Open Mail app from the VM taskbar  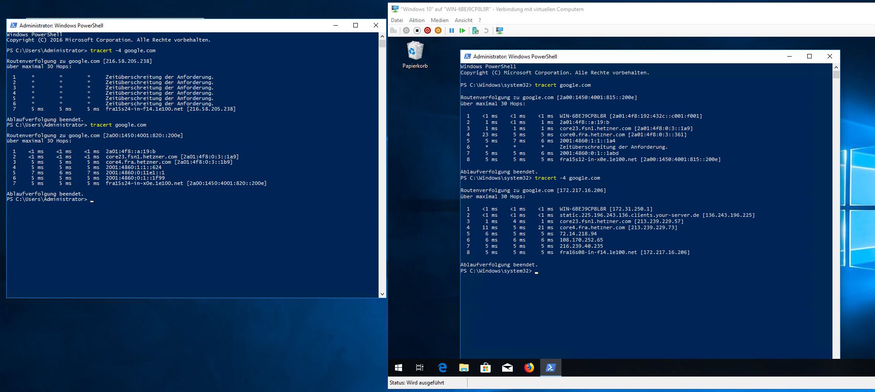pos(507,368)
